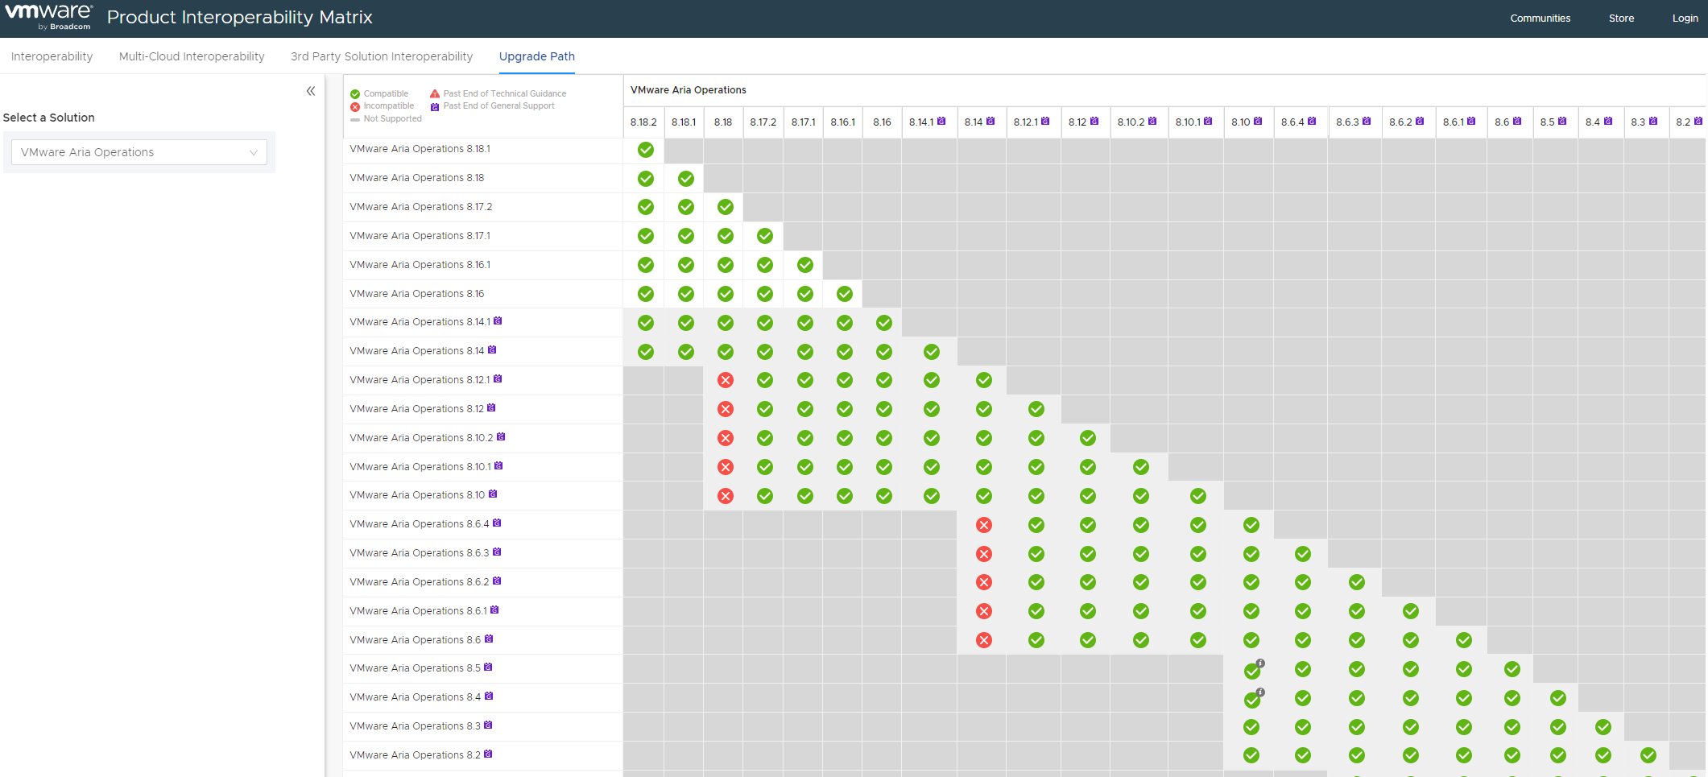The image size is (1708, 777).
Task: Click compatible check for 8.10.1 to 8.10.2
Action: click(1141, 467)
